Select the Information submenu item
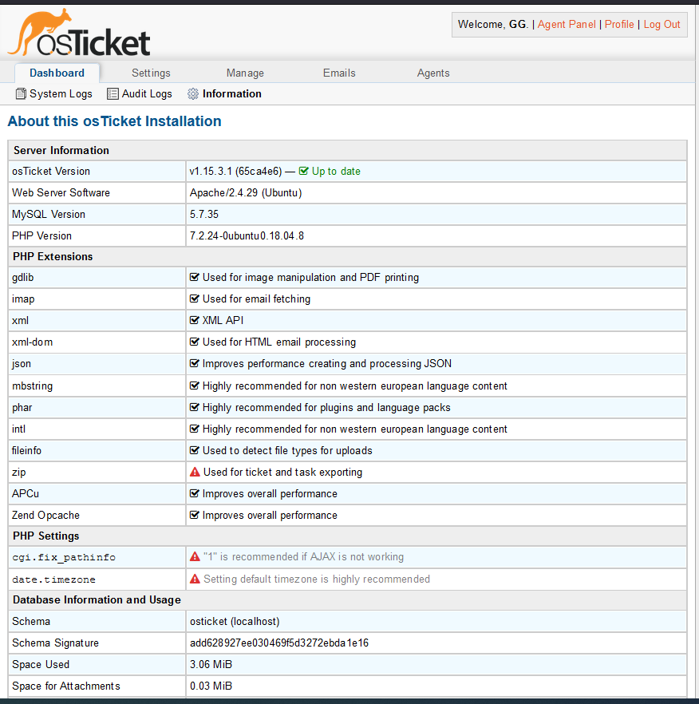This screenshot has height=704, width=699. [x=224, y=93]
